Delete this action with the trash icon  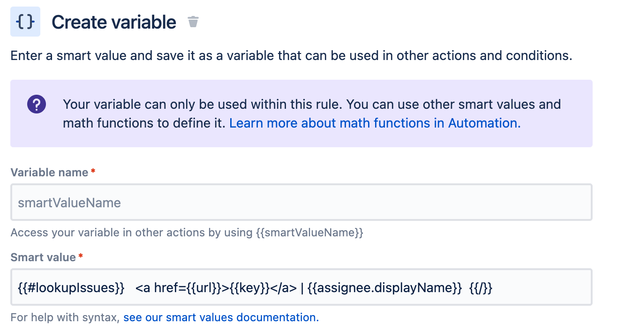point(193,22)
